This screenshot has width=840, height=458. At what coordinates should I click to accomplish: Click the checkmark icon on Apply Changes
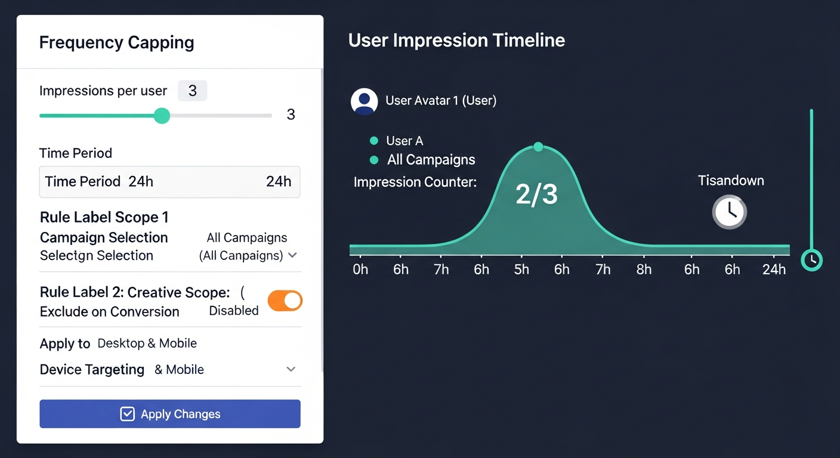point(127,414)
